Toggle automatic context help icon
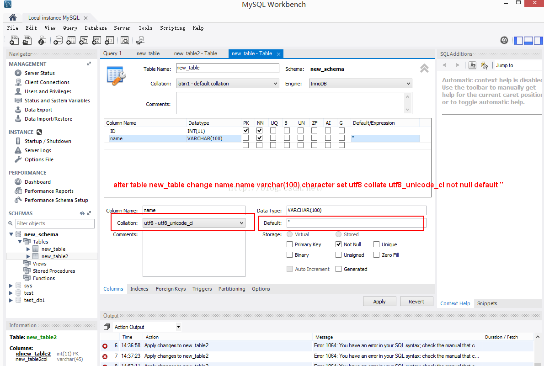Viewport: 544px width, 366px height. tap(484, 65)
